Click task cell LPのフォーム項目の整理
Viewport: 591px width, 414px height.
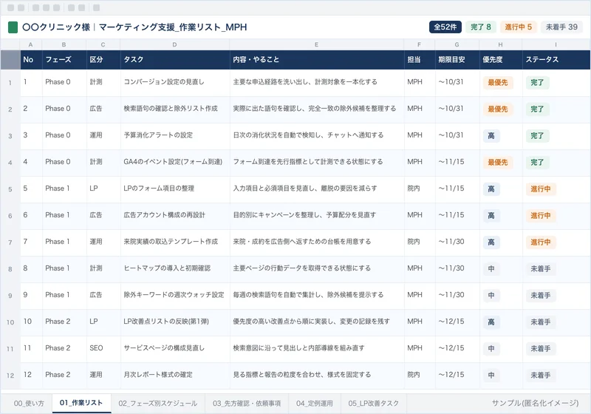click(x=175, y=189)
